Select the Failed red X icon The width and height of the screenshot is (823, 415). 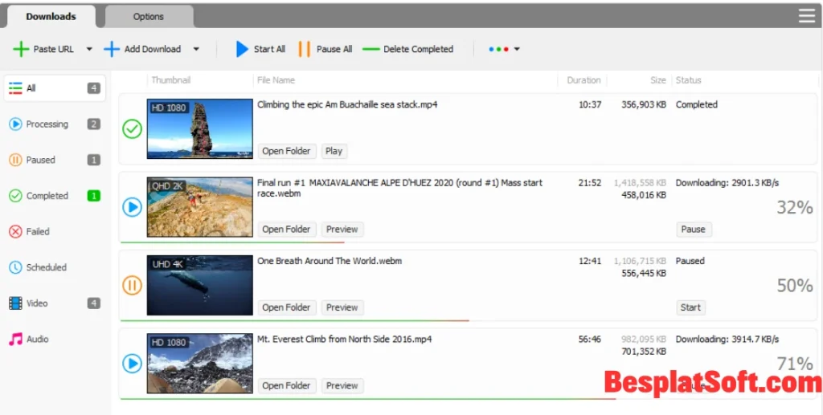coord(16,231)
